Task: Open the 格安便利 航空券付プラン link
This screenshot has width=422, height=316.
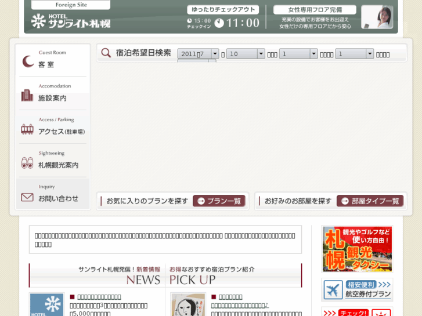Action: [x=357, y=290]
